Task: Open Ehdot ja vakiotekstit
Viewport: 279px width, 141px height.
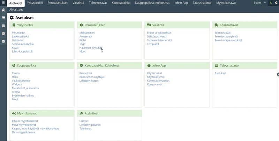Action: [159, 33]
